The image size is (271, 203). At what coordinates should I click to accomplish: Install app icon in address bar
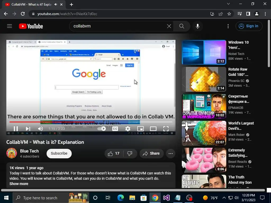click(212, 14)
